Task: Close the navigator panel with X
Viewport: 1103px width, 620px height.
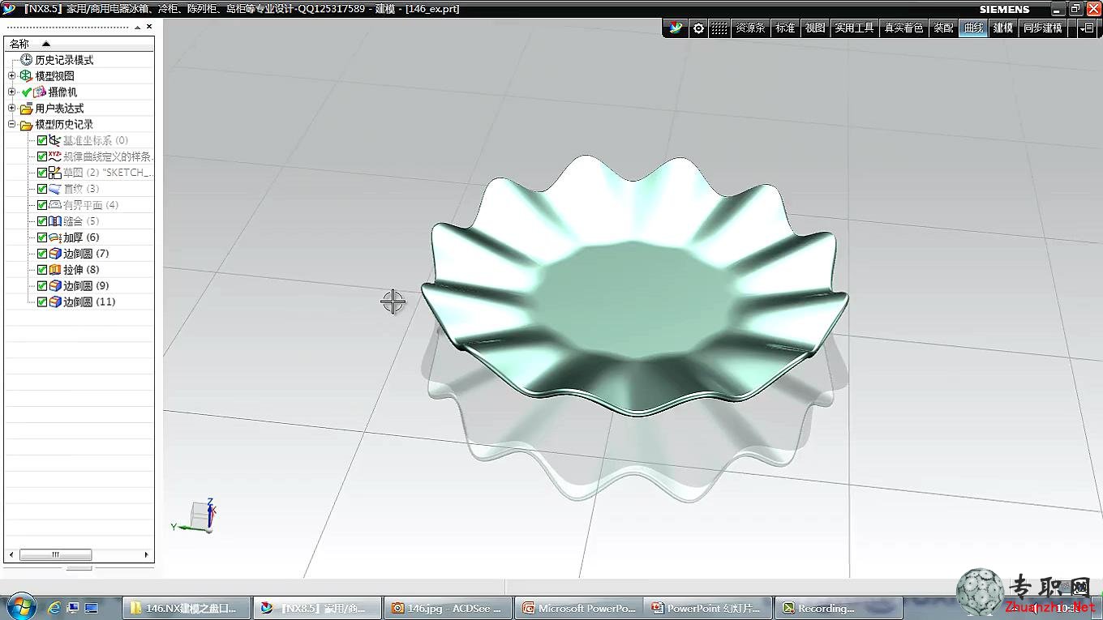Action: click(149, 27)
